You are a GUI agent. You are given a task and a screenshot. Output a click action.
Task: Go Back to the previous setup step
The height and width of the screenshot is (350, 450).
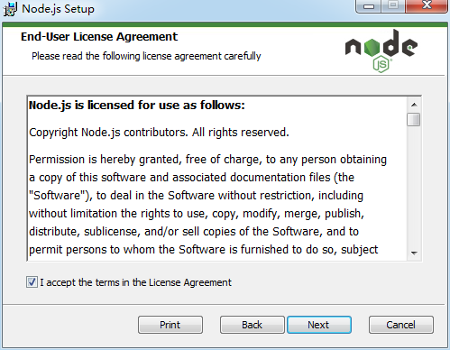coord(252,325)
